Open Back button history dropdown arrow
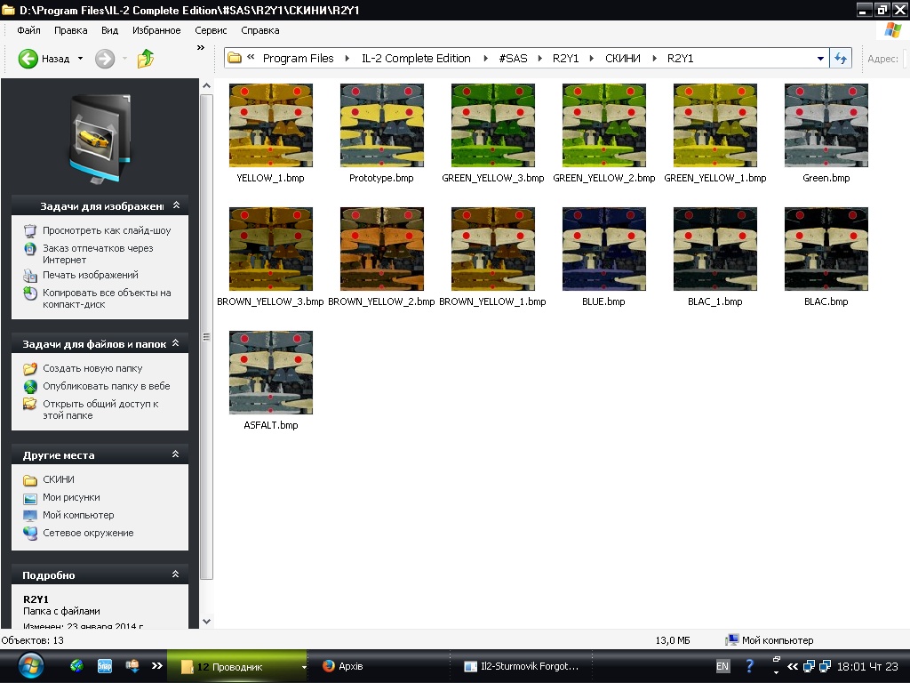The height and width of the screenshot is (683, 910). point(80,59)
